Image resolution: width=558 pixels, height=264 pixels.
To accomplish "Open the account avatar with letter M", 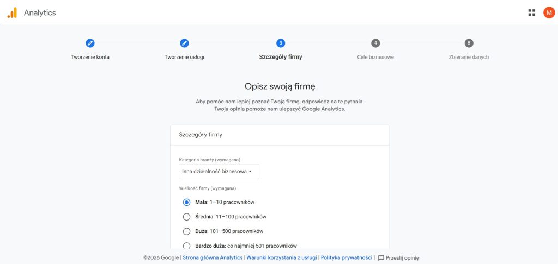I will point(549,13).
